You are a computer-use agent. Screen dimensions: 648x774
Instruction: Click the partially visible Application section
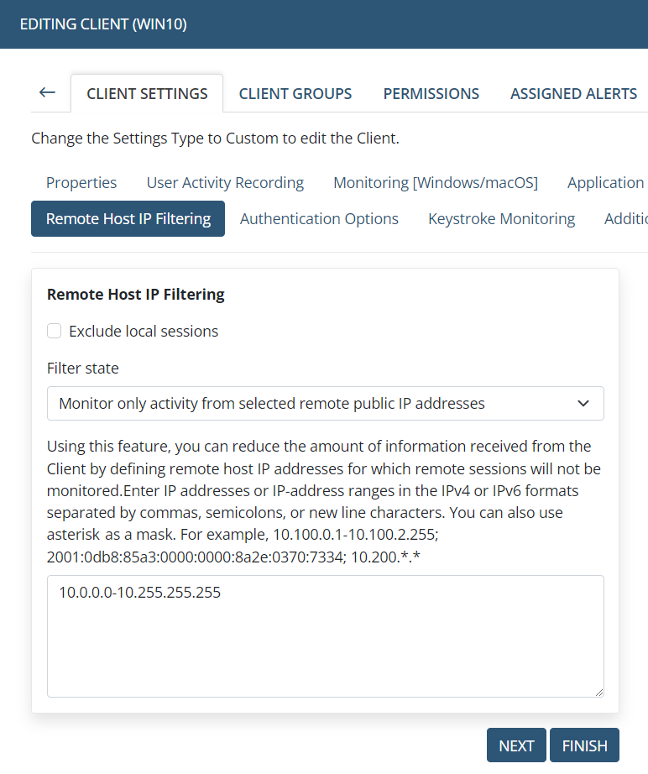tap(605, 183)
